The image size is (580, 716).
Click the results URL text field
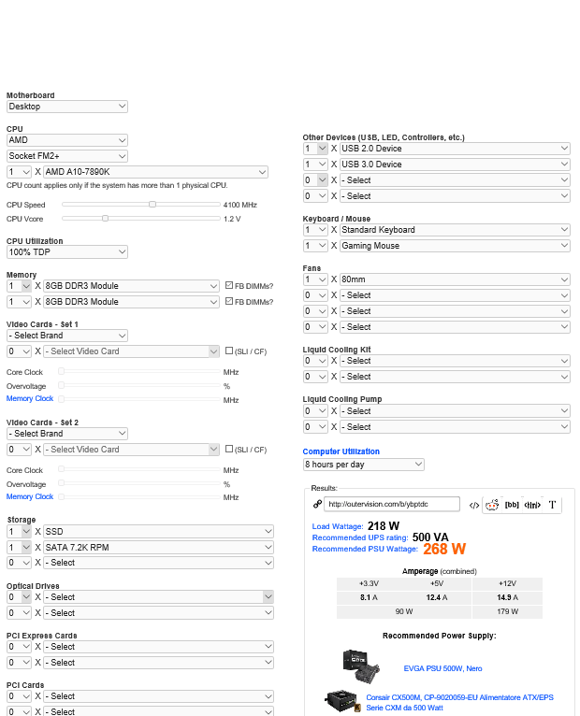click(x=393, y=505)
